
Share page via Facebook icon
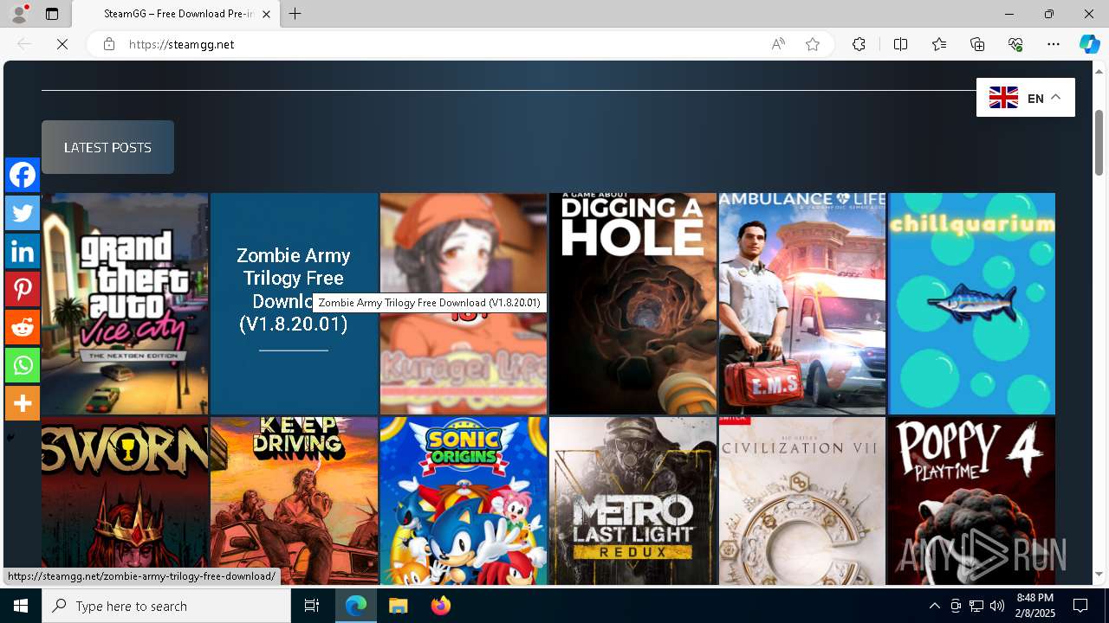coord(23,175)
